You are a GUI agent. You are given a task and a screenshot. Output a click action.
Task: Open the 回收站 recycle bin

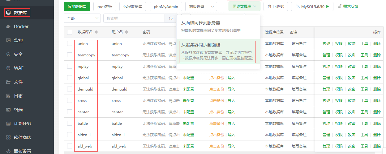(x=276, y=6)
